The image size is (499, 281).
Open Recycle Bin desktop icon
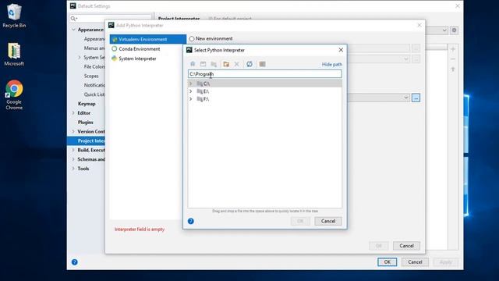click(14, 16)
